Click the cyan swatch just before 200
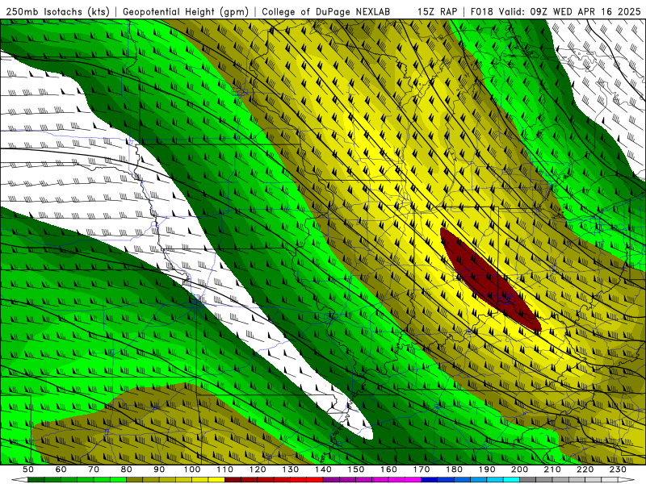Viewport: 646px width, 484px height. pyautogui.click(x=511, y=480)
